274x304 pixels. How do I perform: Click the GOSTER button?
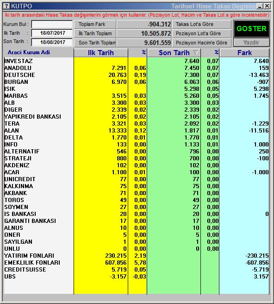[251, 29]
